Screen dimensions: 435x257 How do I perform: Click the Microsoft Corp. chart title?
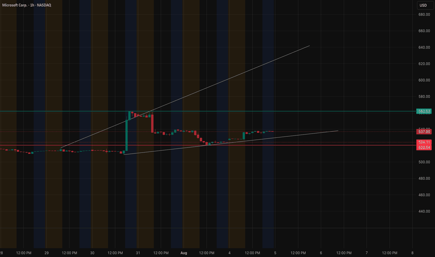coord(27,5)
